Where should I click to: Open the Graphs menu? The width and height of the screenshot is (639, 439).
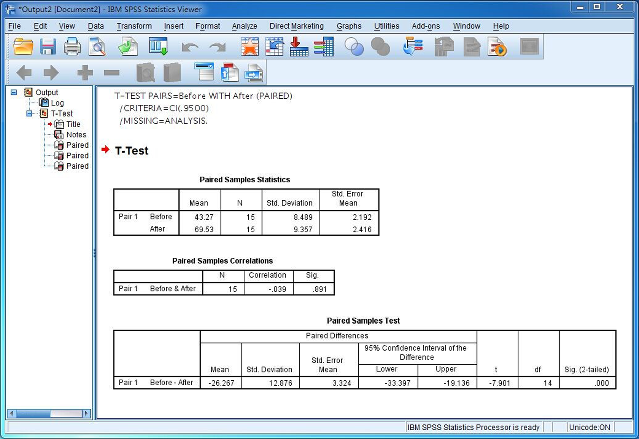pyautogui.click(x=349, y=26)
